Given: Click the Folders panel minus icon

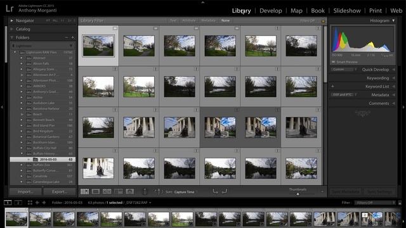Looking at the screenshot, I should point(67,37).
